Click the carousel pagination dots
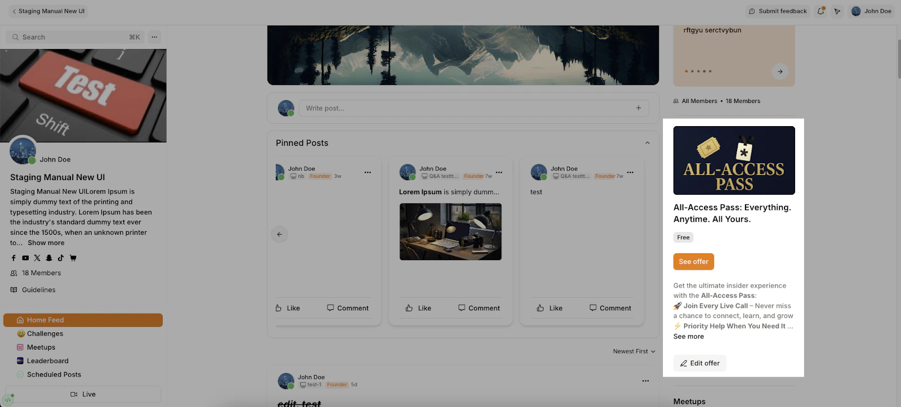 pos(698,71)
